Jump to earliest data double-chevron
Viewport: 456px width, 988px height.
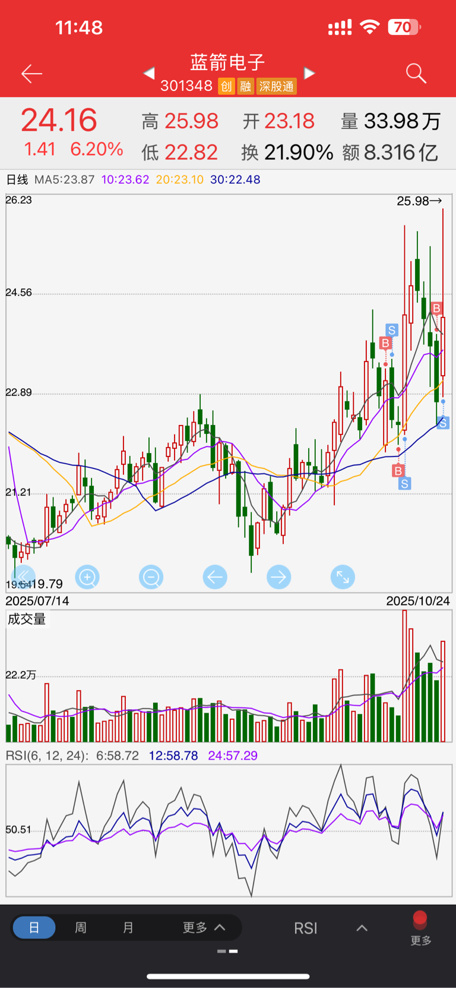(23, 577)
